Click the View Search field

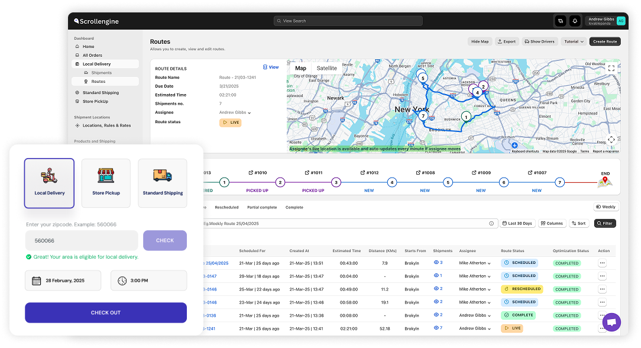click(348, 21)
